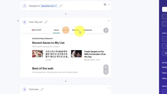Image resolution: width=167 pixels, height=94 pixels.
Task: Open the NBA basketball article thumbnail
Action: (x=76, y=54)
